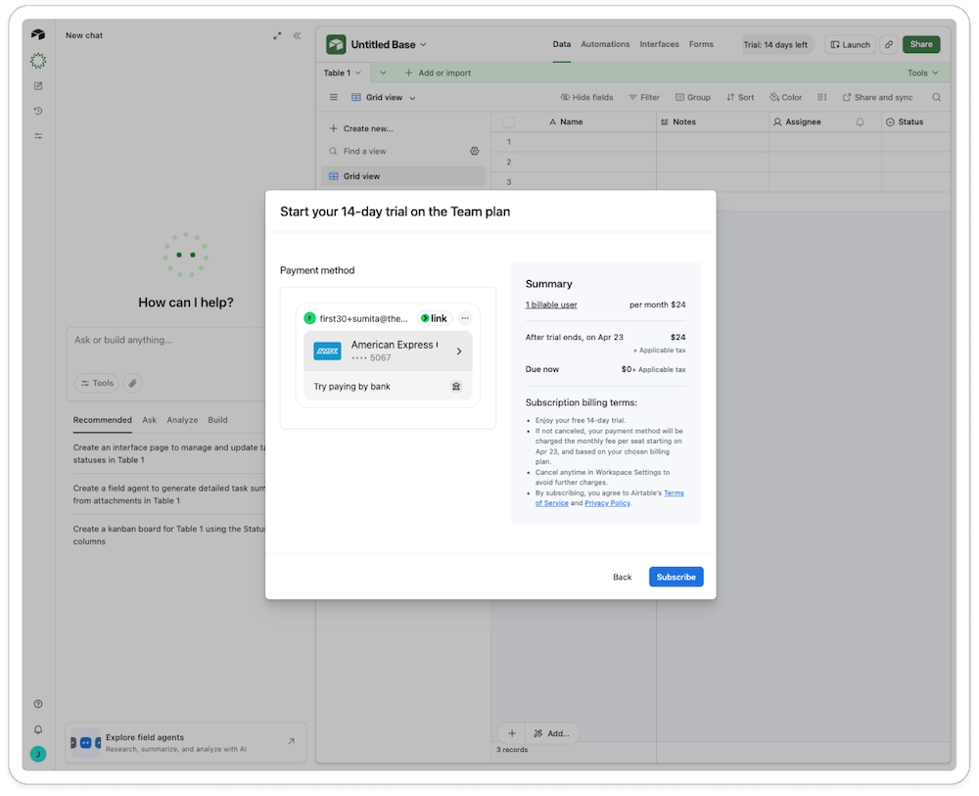
Task: Click the attachment paperclip in chat box
Action: coord(132,383)
